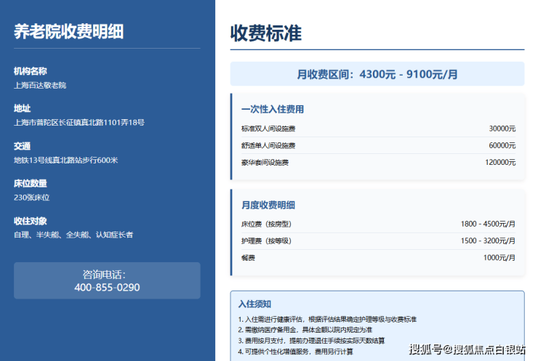Viewport: 538px width, 361px height.
Task: Select the 机构名称 label
Action: [31, 71]
